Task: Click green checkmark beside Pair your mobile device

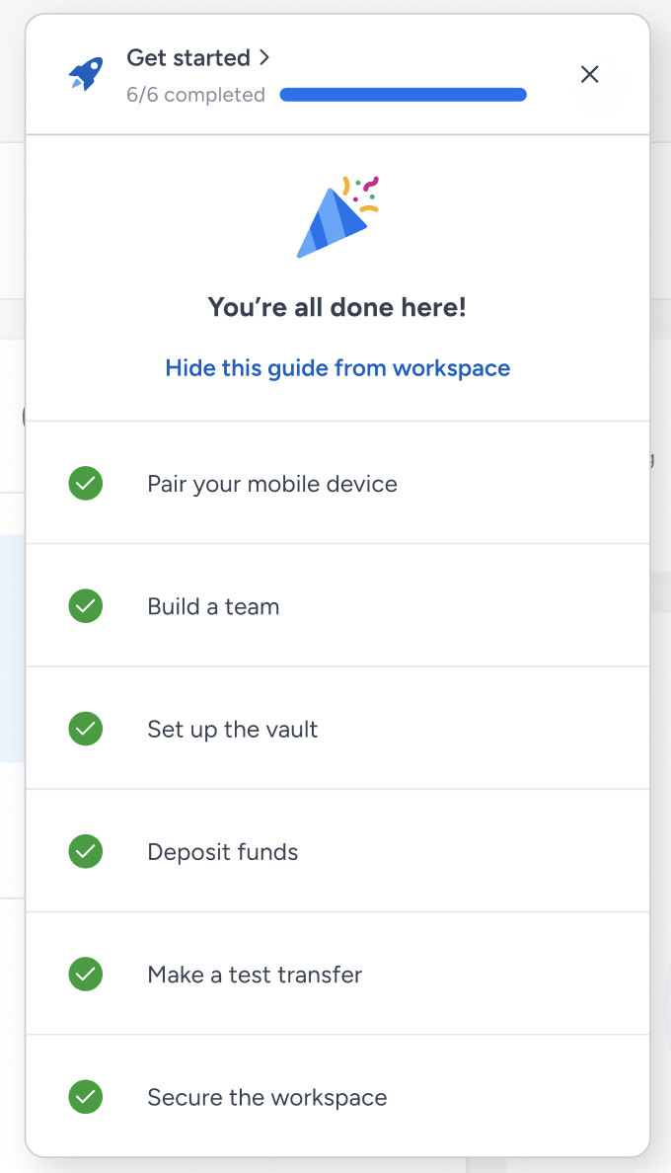Action: pyautogui.click(x=86, y=484)
